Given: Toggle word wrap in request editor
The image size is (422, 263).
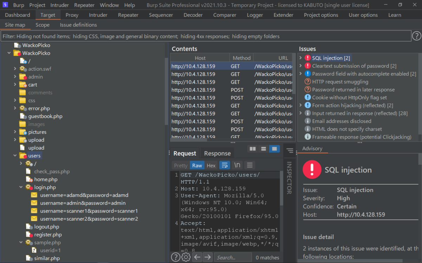Looking at the screenshot, I should (x=225, y=165).
